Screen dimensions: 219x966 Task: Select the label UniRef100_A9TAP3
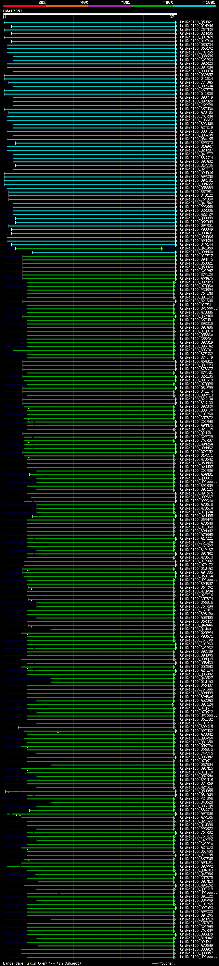click(x=196, y=908)
